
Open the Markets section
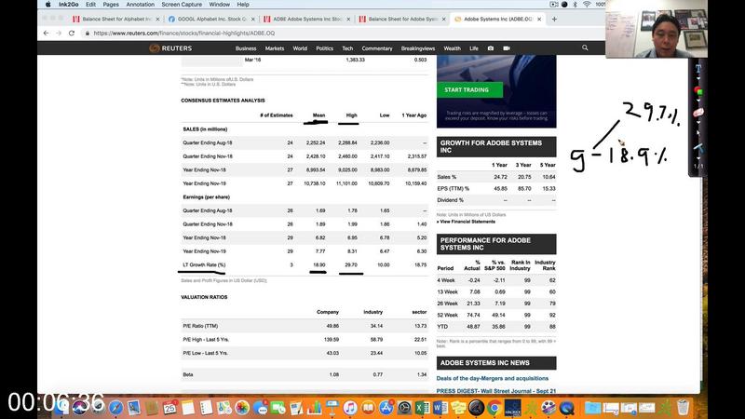275,48
